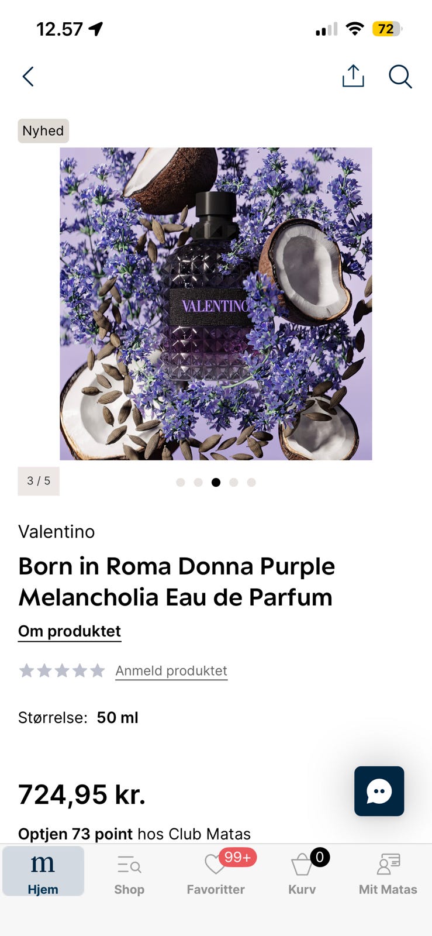The width and height of the screenshot is (432, 936).
Task: Open Favoritter heart icon
Action: pyautogui.click(x=215, y=865)
